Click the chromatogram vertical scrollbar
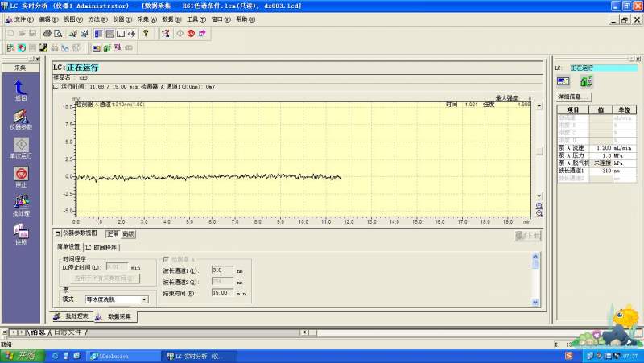The height and width of the screenshot is (363, 644). click(x=539, y=151)
